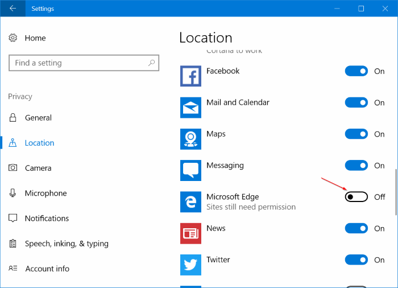The image size is (398, 288).
Task: Click the Location pin icon in sidebar
Action: click(13, 143)
